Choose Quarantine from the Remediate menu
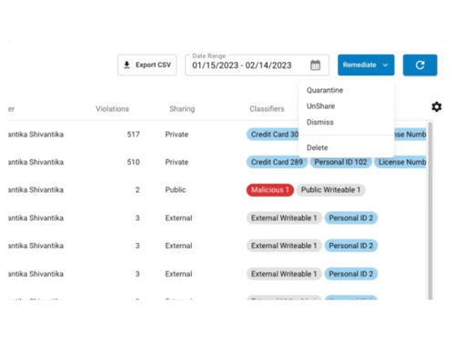 coord(325,90)
